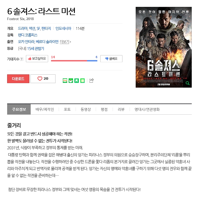Open the share arrow icon
Viewport: 201px width, 198px height.
tap(92, 80)
